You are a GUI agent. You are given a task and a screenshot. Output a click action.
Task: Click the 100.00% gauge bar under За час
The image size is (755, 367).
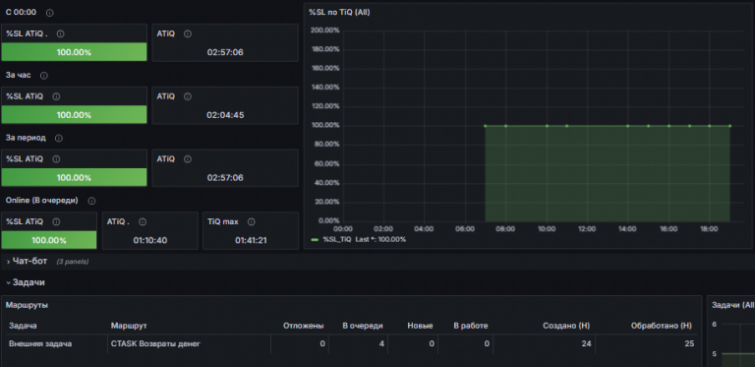coord(74,115)
